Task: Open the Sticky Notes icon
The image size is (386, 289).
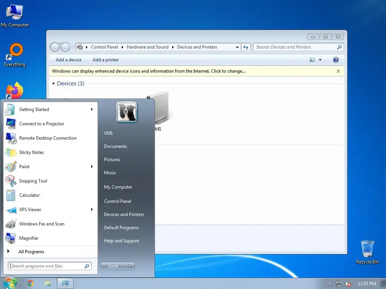Action: 11,152
